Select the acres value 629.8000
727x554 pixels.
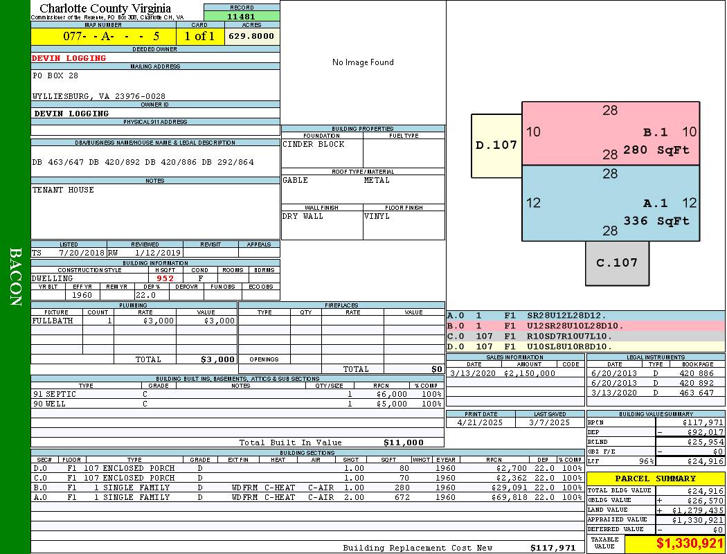tap(252, 36)
